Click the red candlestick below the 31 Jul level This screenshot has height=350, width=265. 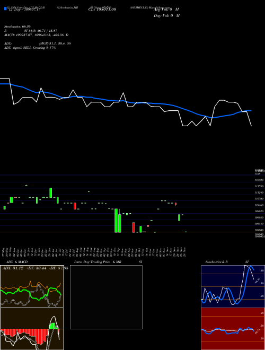point(75,206)
